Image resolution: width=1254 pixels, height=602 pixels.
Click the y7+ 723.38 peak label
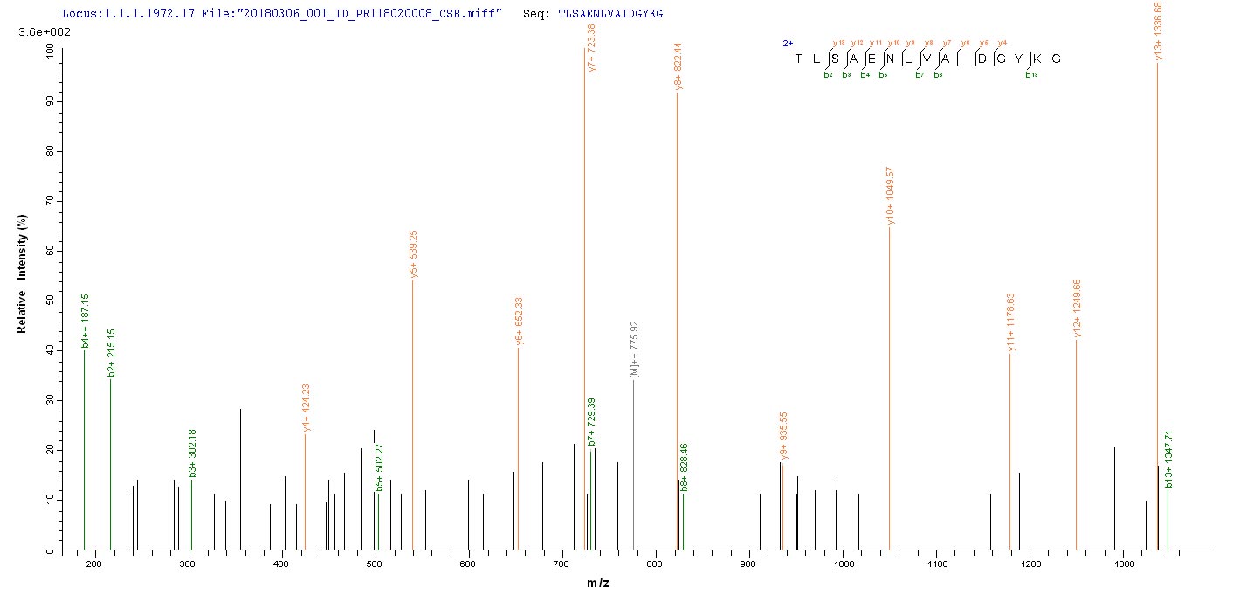tap(592, 48)
